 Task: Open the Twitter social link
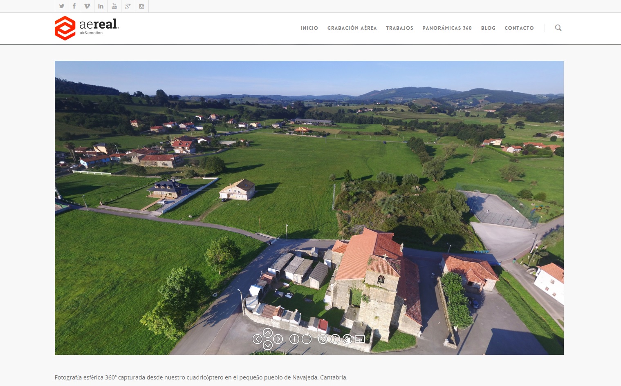click(62, 6)
